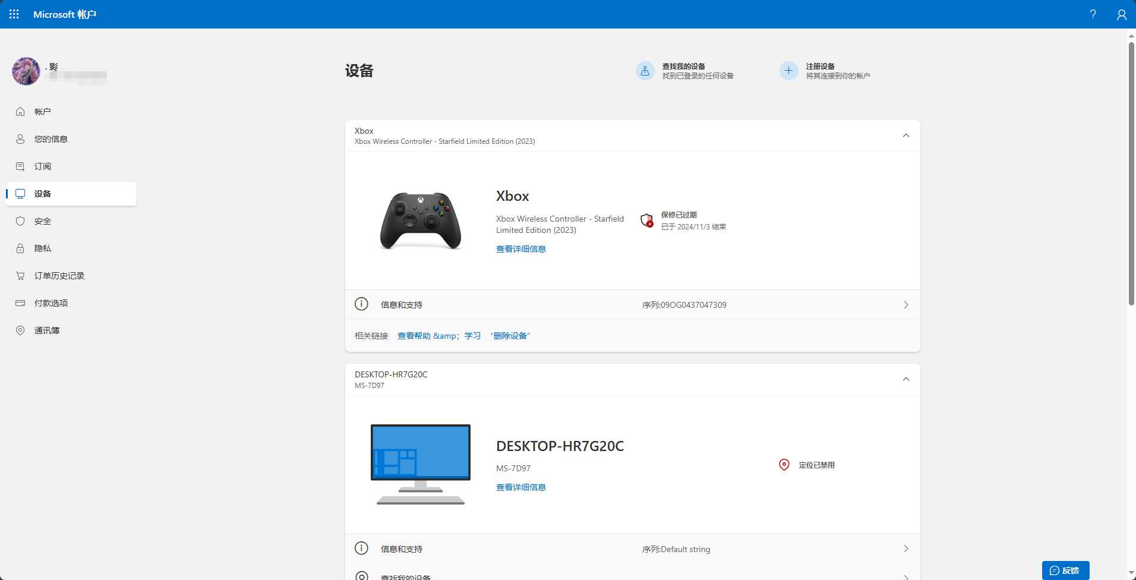
Task: Click the scrollbar up arrow
Action: [1131, 36]
